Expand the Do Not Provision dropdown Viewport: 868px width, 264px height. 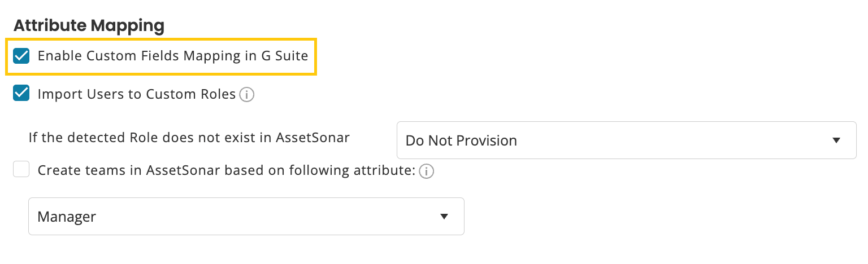pyautogui.click(x=626, y=140)
